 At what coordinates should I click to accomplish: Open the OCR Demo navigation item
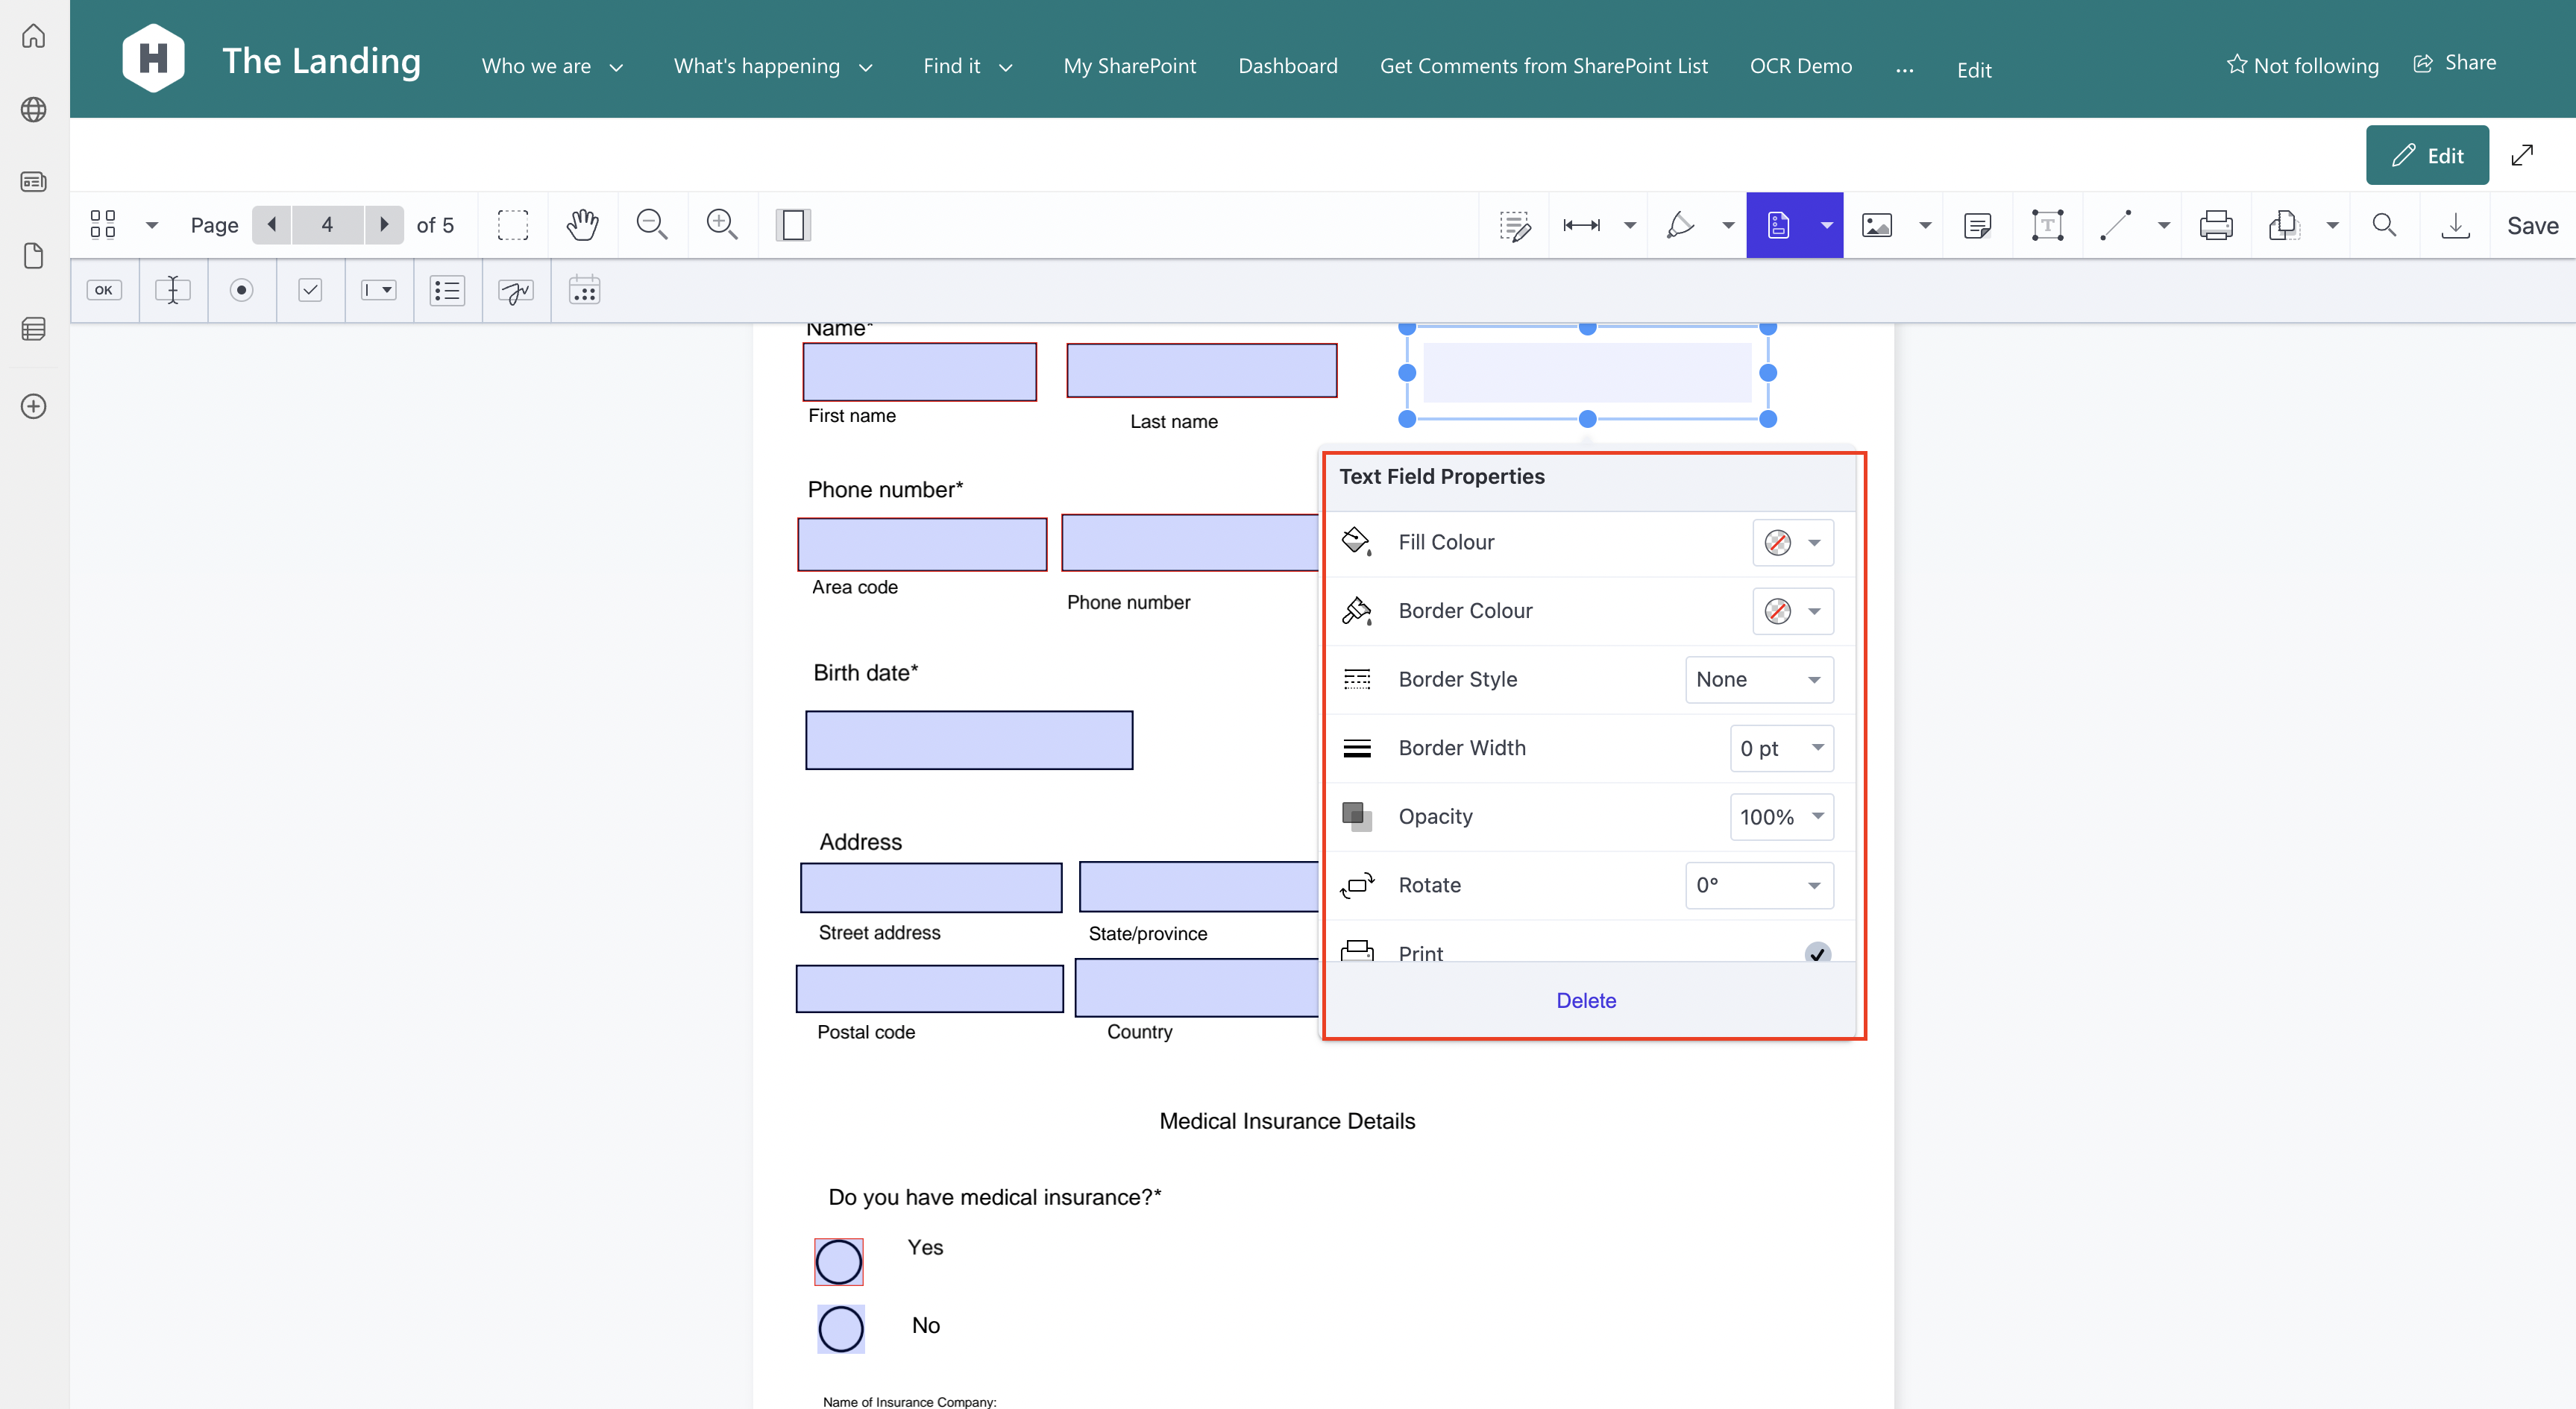pyautogui.click(x=1800, y=66)
